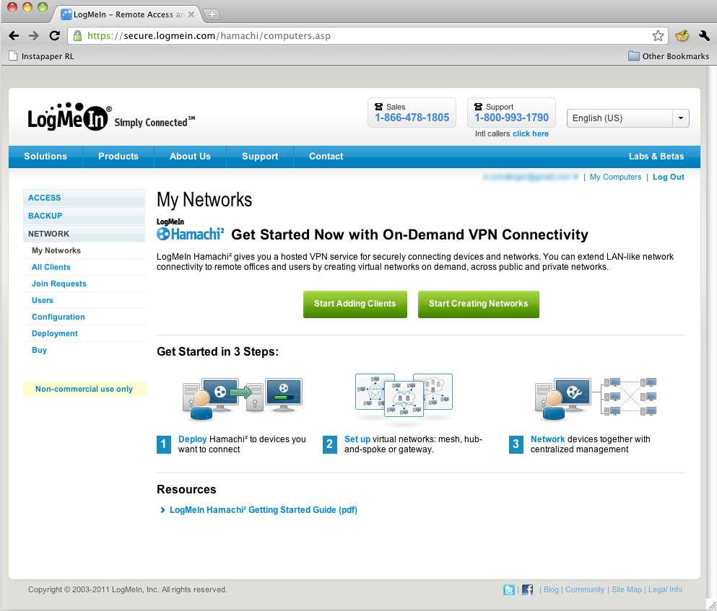Open Deployment in the sidebar
This screenshot has height=611, width=717.
[55, 333]
